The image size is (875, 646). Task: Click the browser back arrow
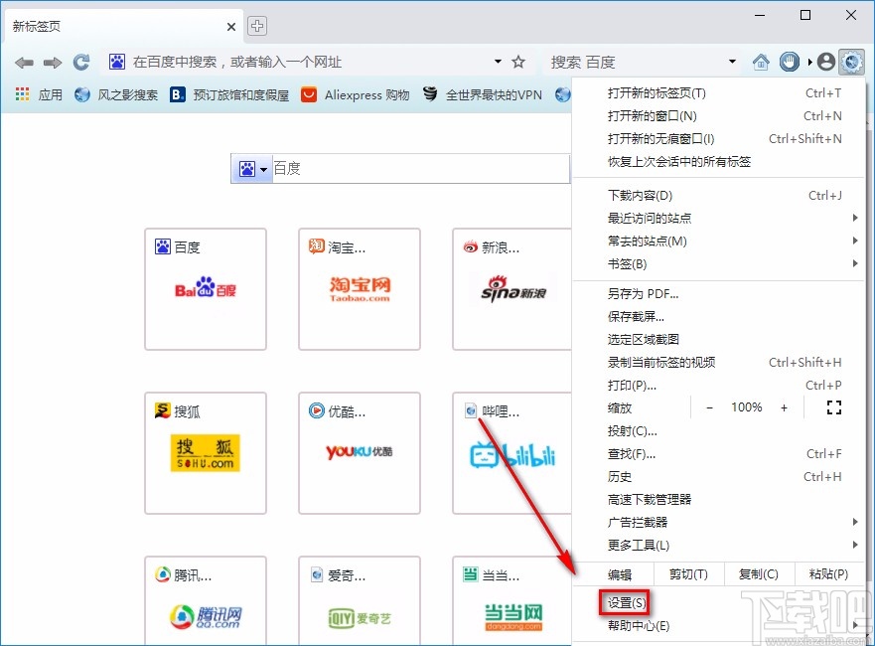click(24, 63)
